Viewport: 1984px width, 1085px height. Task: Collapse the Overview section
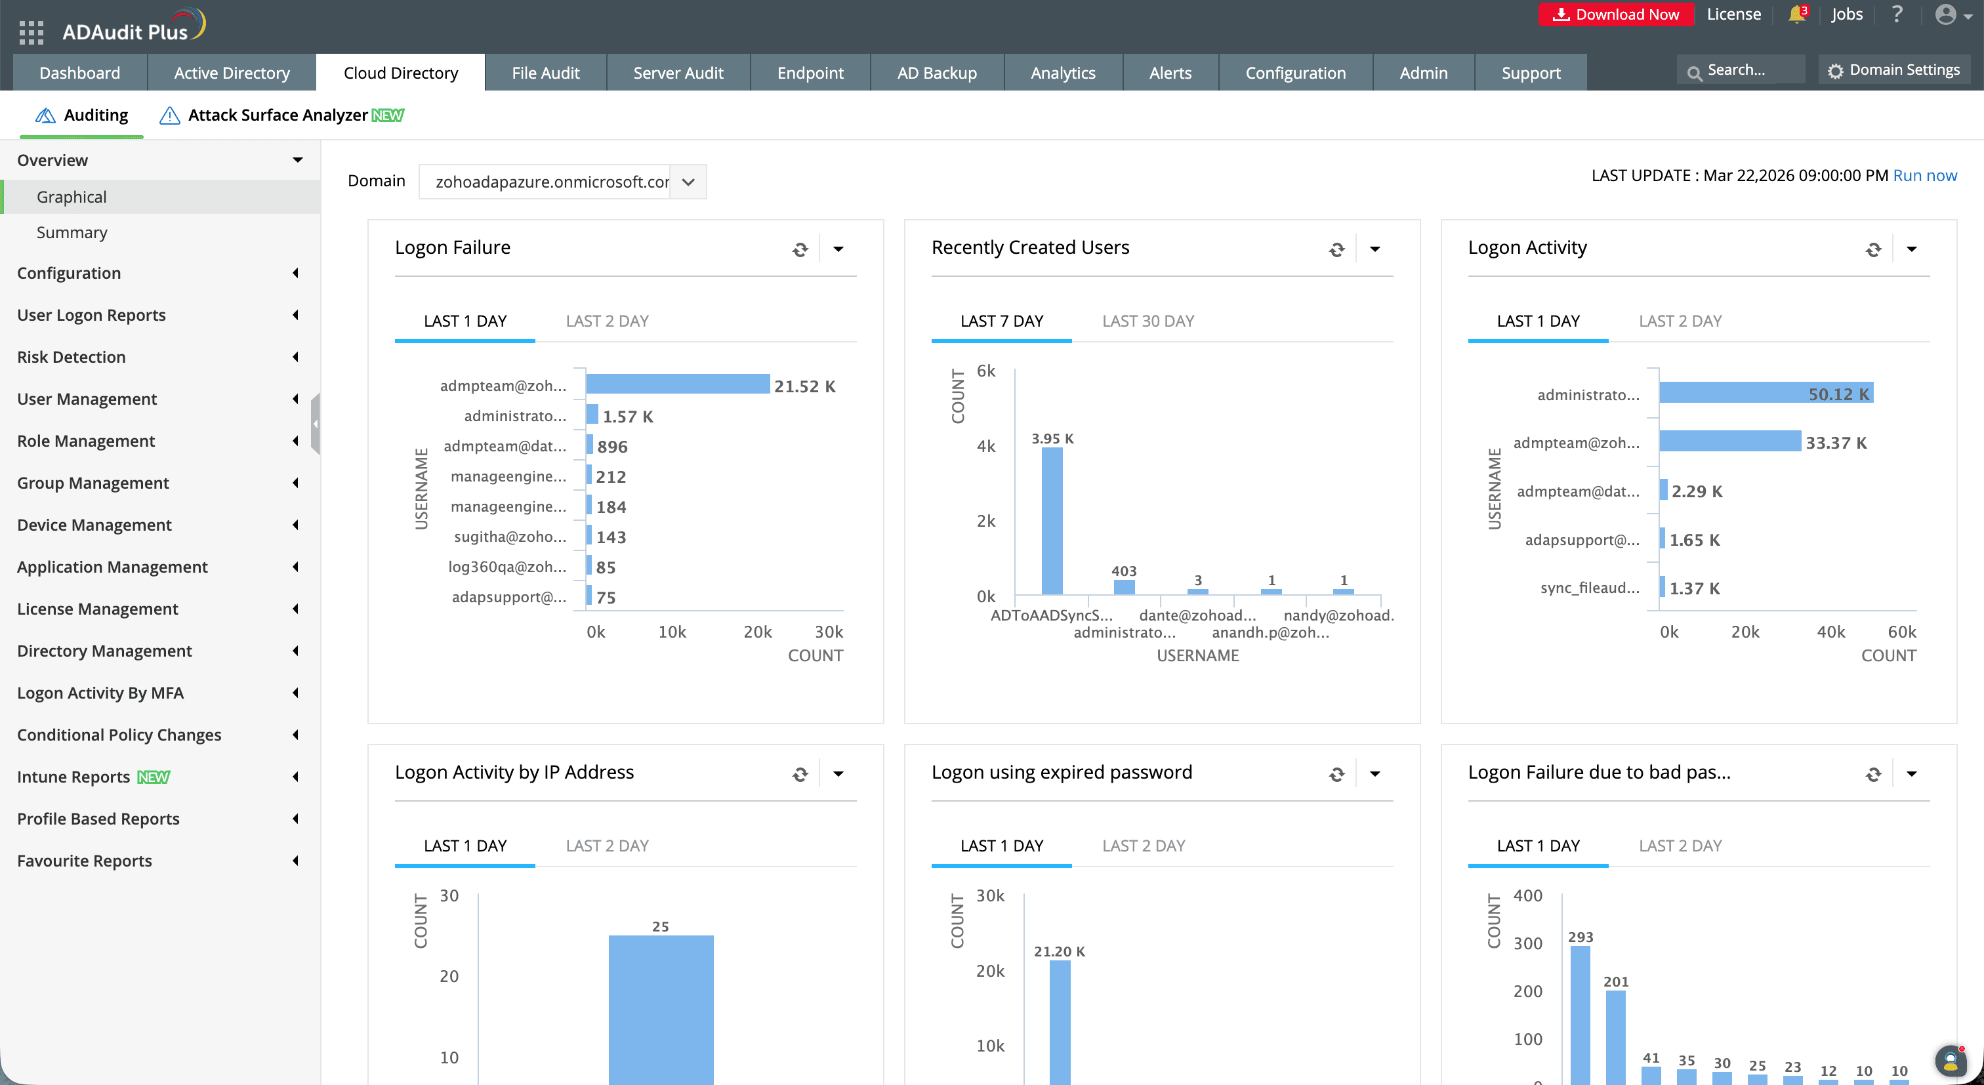point(297,159)
